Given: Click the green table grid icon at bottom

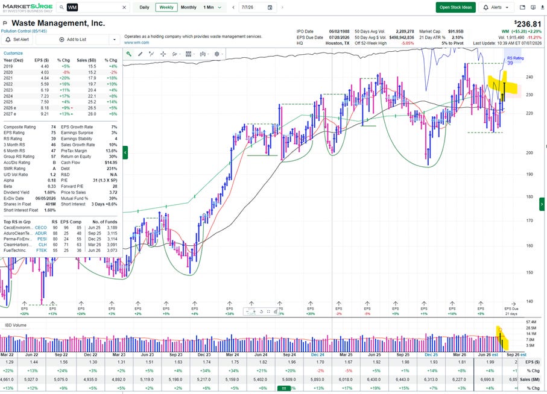Looking at the screenshot, I should (284, 388).
